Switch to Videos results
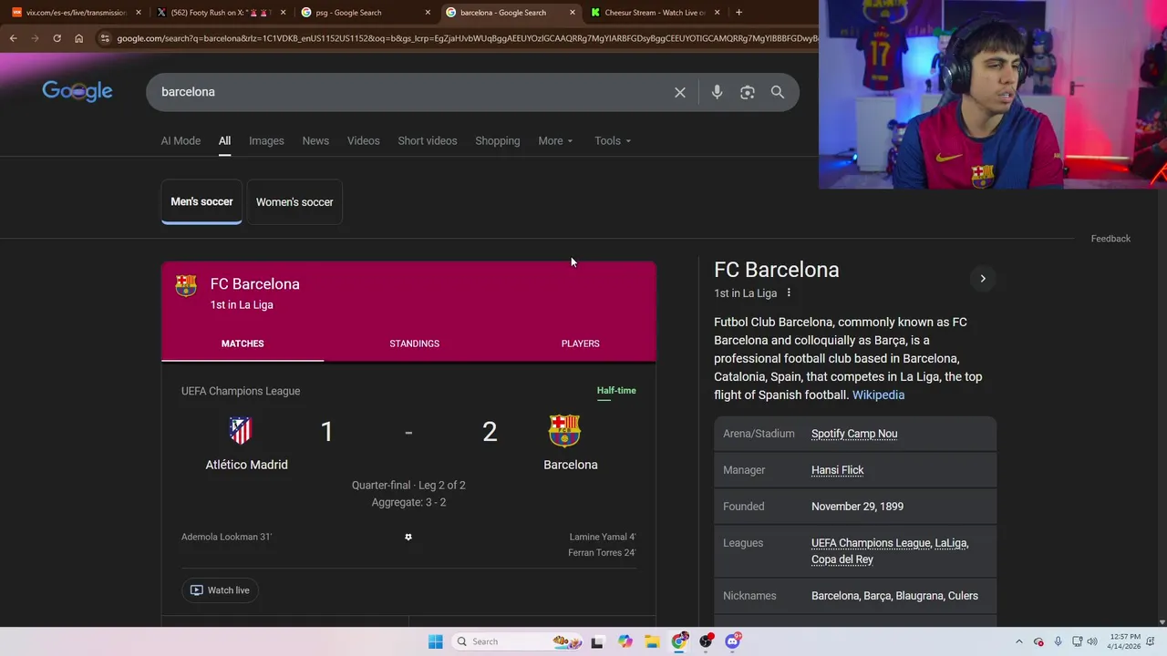 (x=363, y=140)
